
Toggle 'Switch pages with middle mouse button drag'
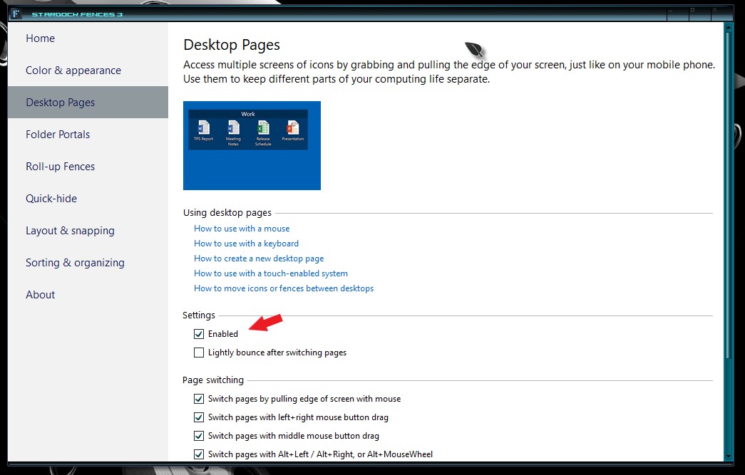pyautogui.click(x=199, y=436)
